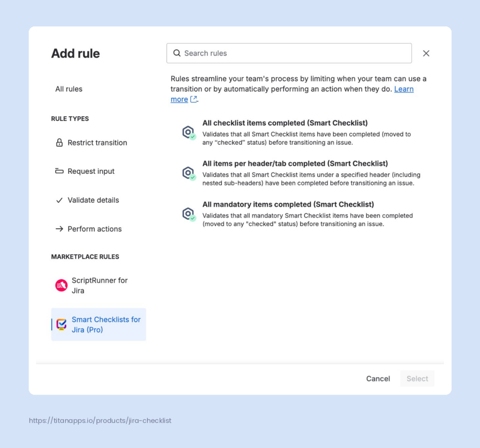Click the magnifier icon in search field
The height and width of the screenshot is (448, 480).
(x=177, y=53)
